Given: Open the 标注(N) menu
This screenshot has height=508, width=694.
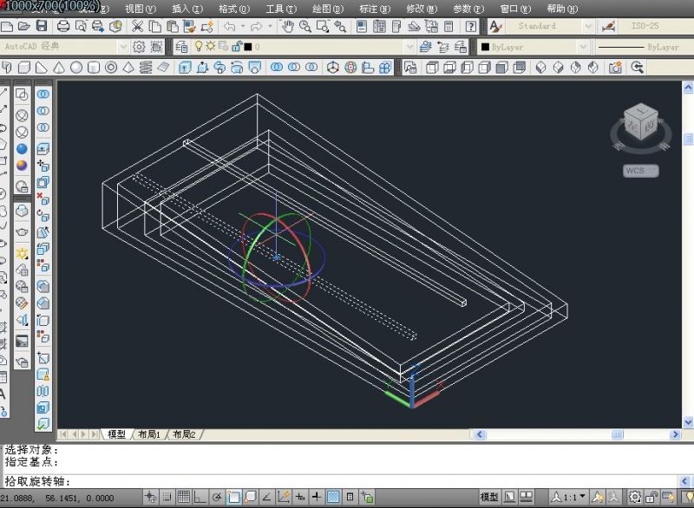Looking at the screenshot, I should pos(375,9).
